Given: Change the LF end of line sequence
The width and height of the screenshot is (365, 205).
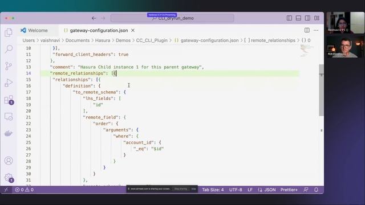Looking at the screenshot, I should click(250, 190).
